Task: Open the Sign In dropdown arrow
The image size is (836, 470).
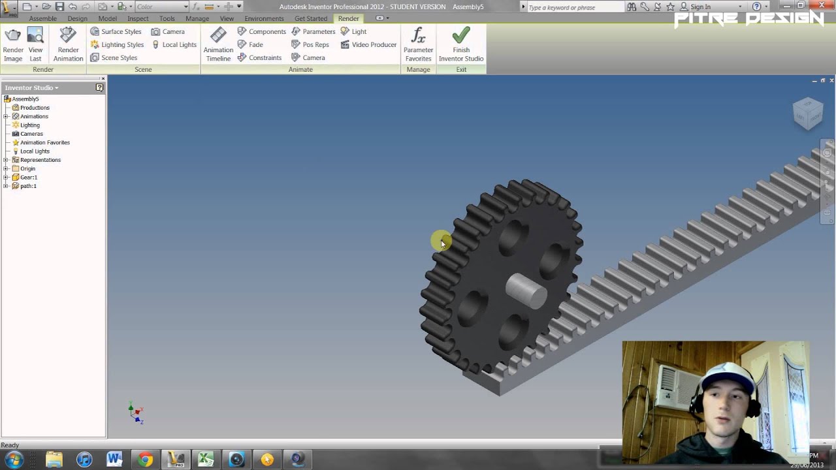Action: pyautogui.click(x=739, y=7)
